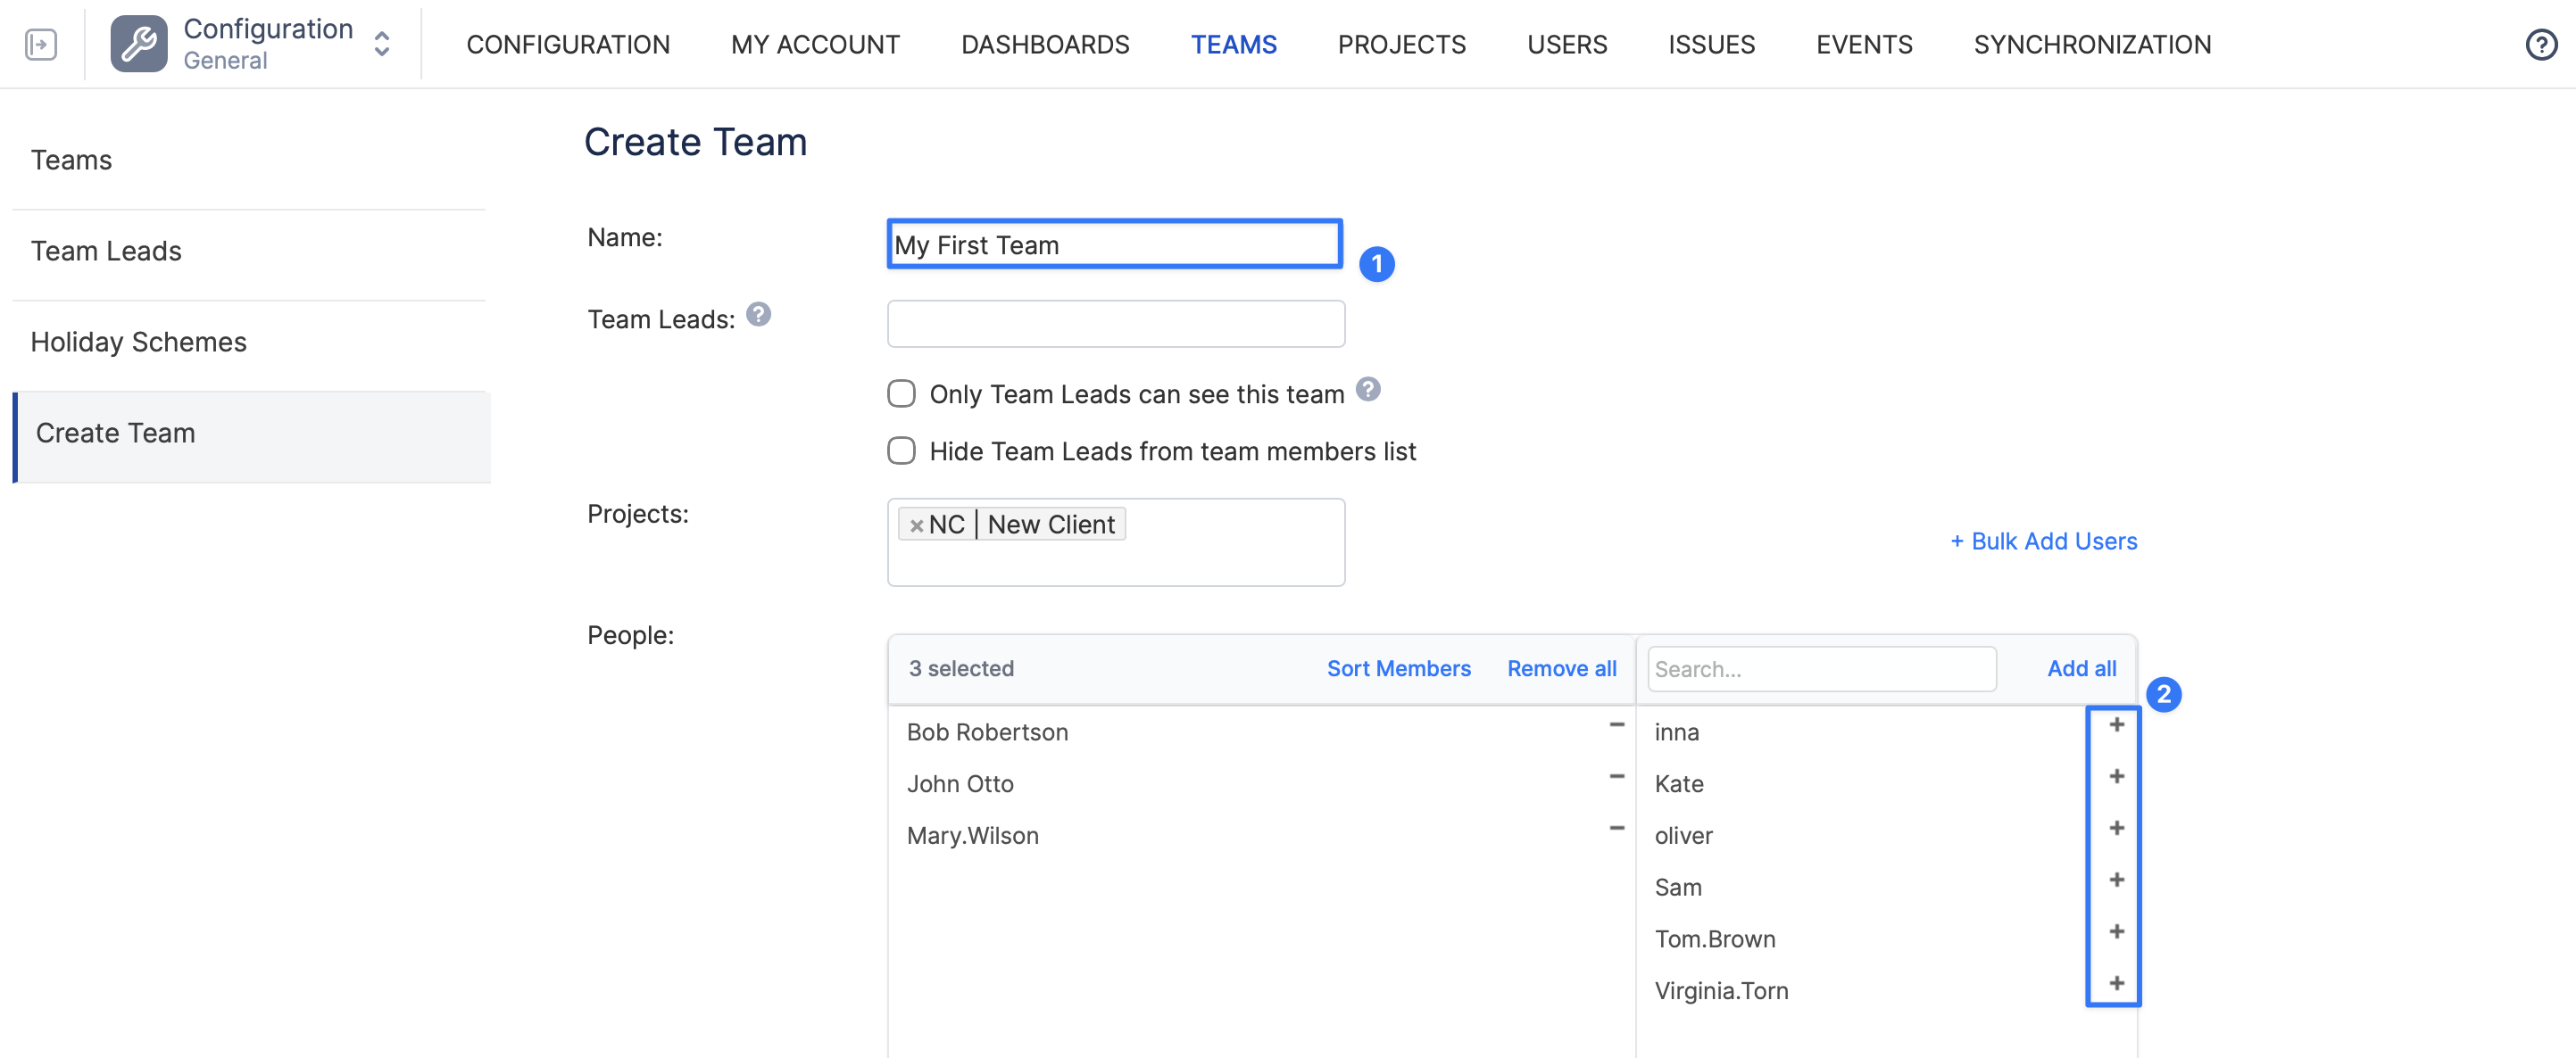Click help icon beside 'Only Team Leads can see'
Viewport: 2576px width, 1058px height.
1368,390
